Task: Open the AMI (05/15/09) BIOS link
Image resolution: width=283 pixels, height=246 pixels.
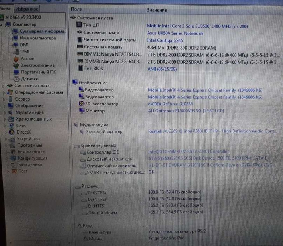Action: [162, 69]
